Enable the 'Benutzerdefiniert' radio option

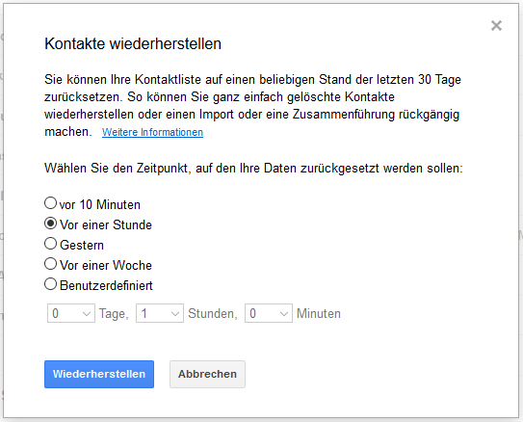[50, 284]
